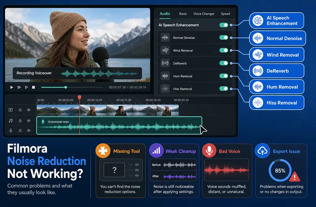Click the Play button in preview controls

(x=11, y=87)
